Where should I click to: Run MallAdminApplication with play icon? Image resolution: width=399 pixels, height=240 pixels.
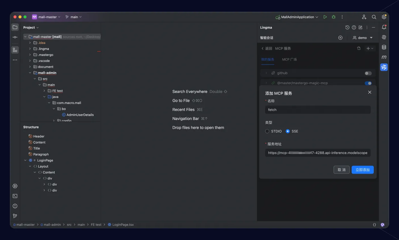tap(325, 17)
